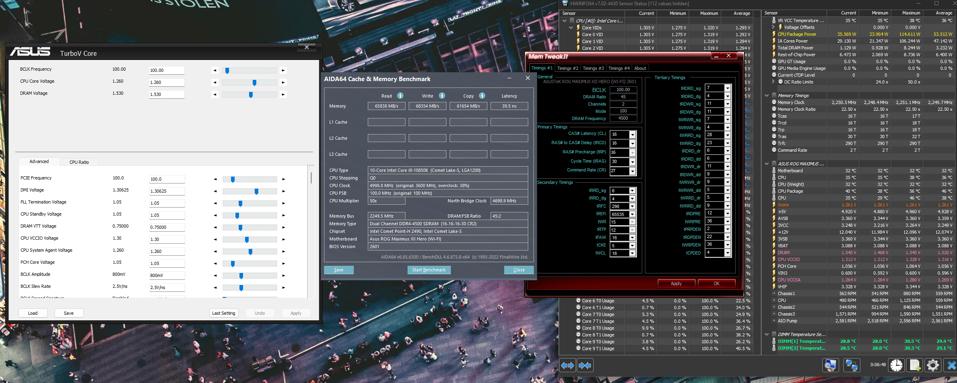Open the tRFC value dropdown
Screen dimensions: 957x383
[x=633, y=206]
